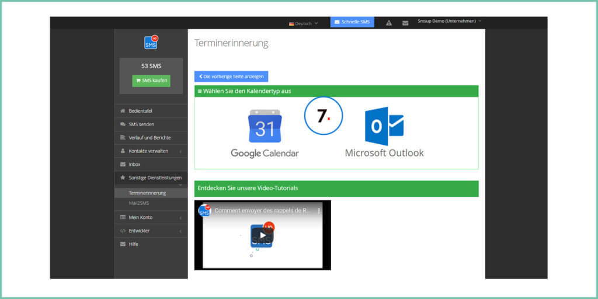598x299 pixels.
Task: Expand the Kontakte verwalten submenu arrow
Action: click(180, 151)
